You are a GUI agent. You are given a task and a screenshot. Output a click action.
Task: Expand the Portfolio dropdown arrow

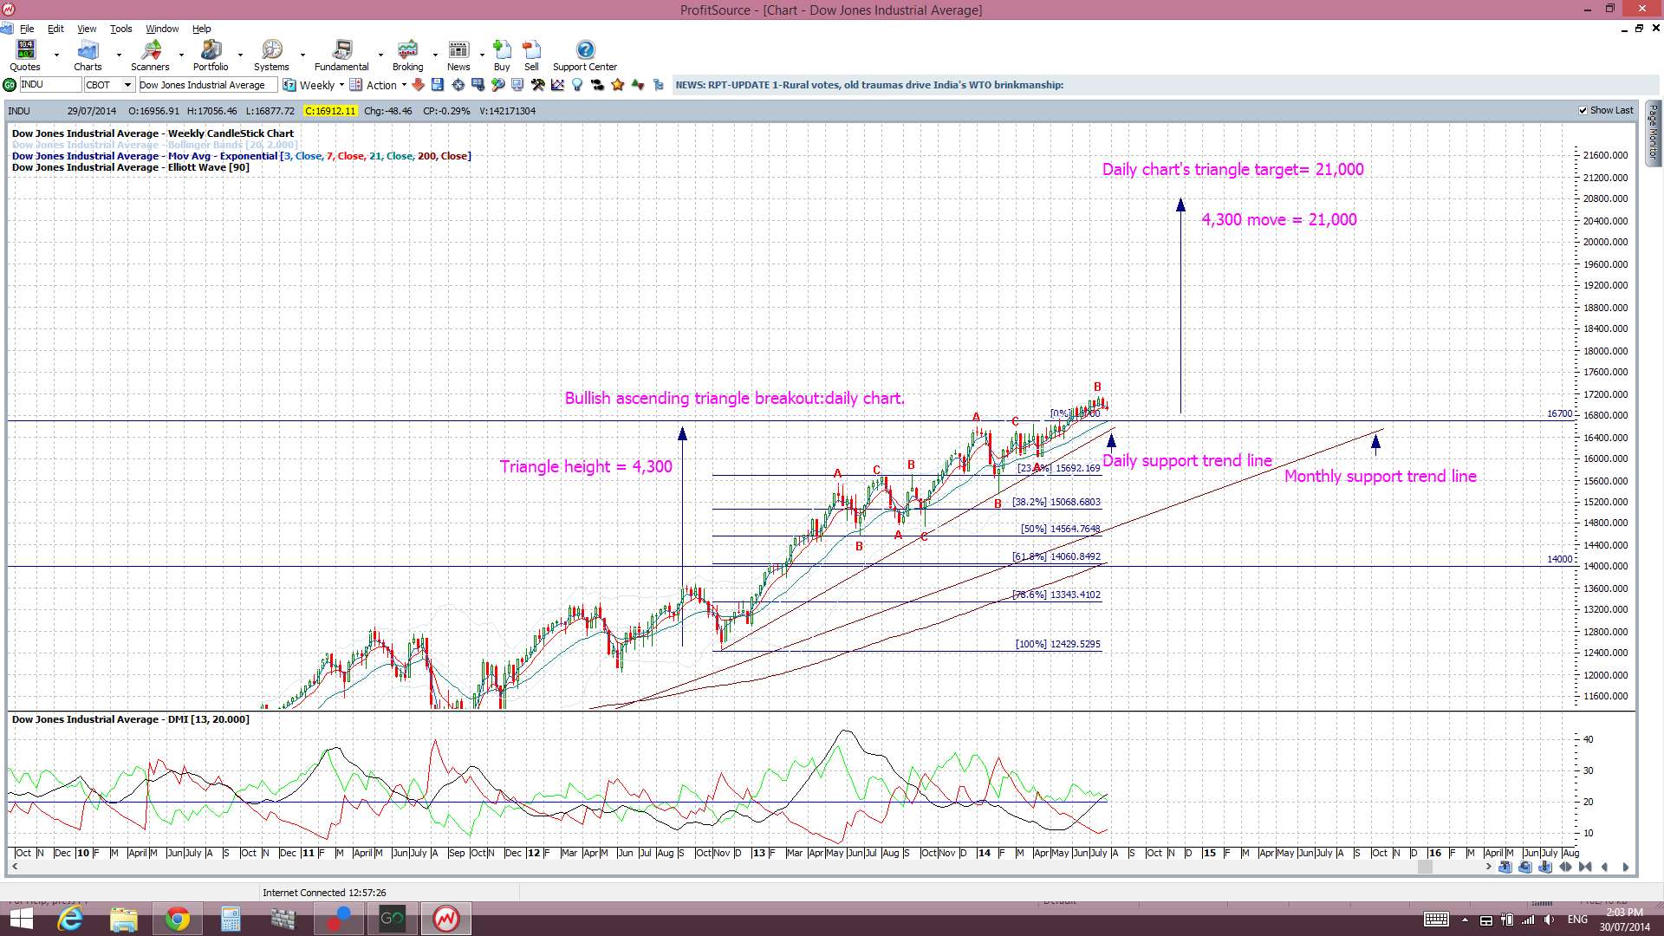click(240, 55)
